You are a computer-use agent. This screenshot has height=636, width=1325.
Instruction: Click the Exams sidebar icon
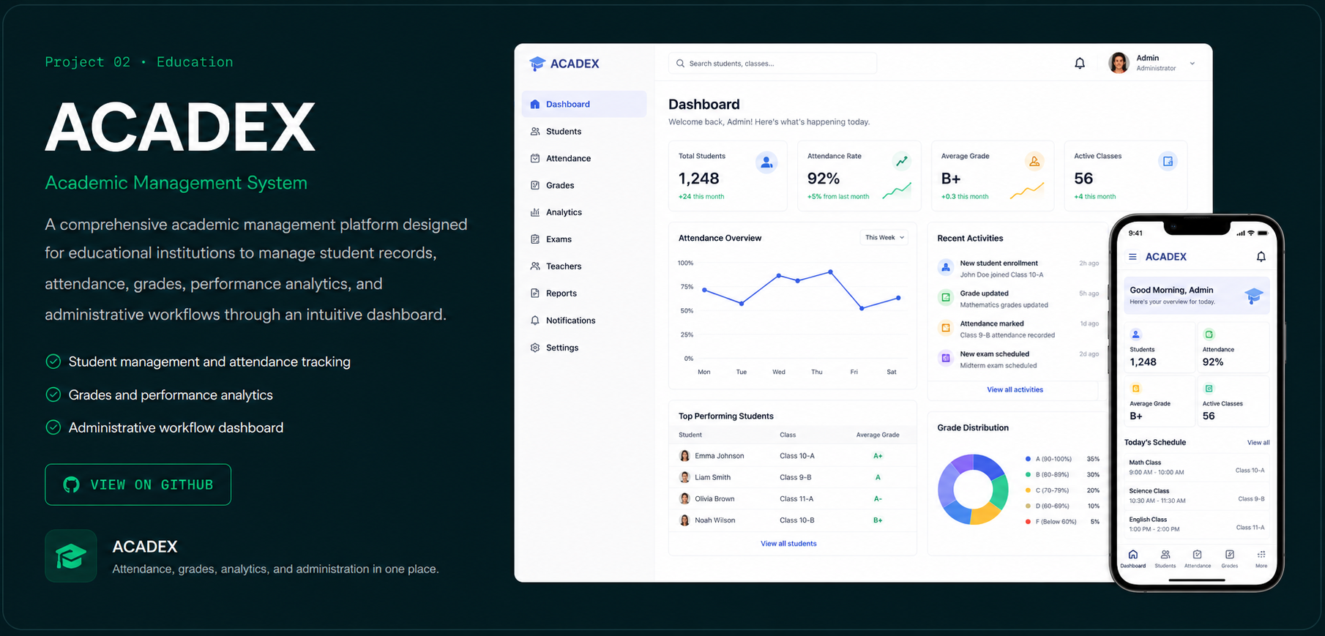pyautogui.click(x=535, y=239)
